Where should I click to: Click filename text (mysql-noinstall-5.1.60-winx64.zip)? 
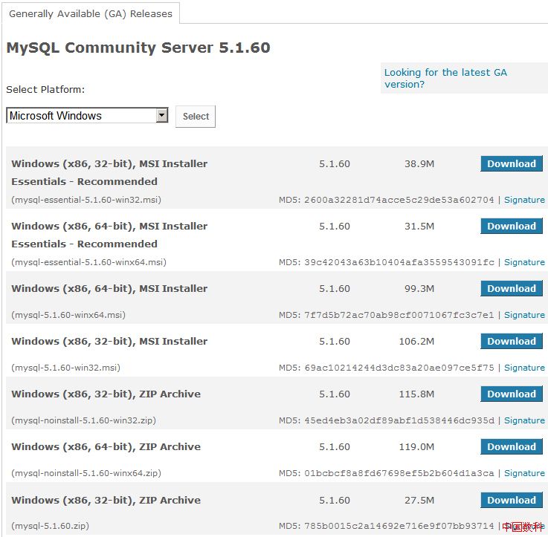coord(86,473)
